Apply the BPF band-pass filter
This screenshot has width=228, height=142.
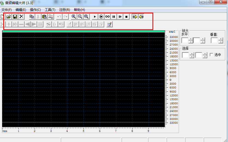click(x=76, y=24)
